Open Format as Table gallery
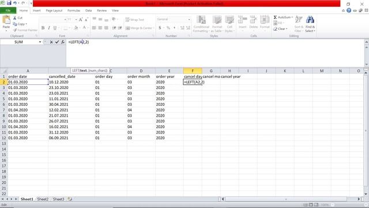369x208 pixels. (217, 24)
